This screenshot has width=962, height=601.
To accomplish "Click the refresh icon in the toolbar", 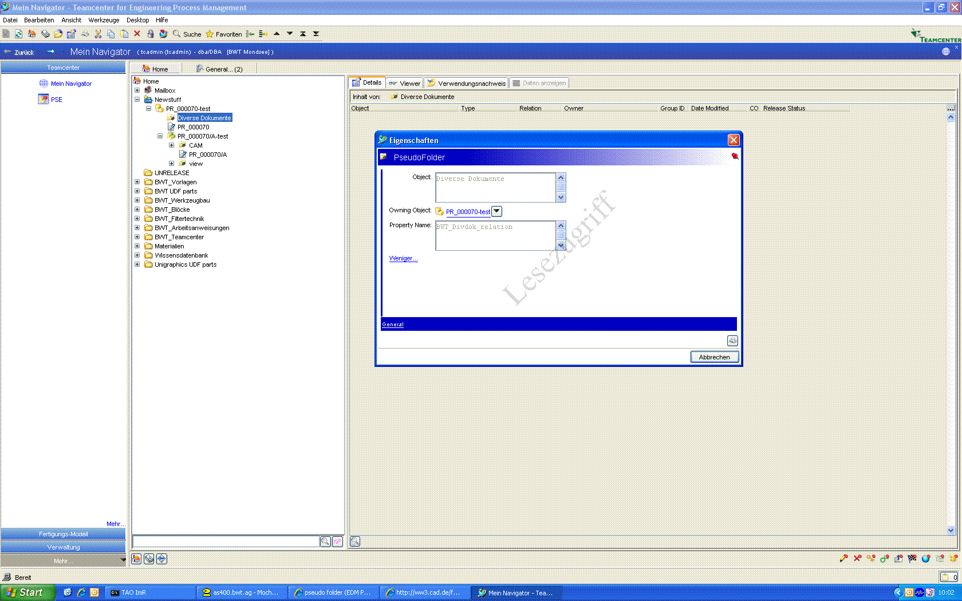I will (19, 34).
